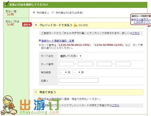The width and height of the screenshot is (151, 116).
Task: Open 登録カード情報を確認・変更 link
Action: pos(58,41)
